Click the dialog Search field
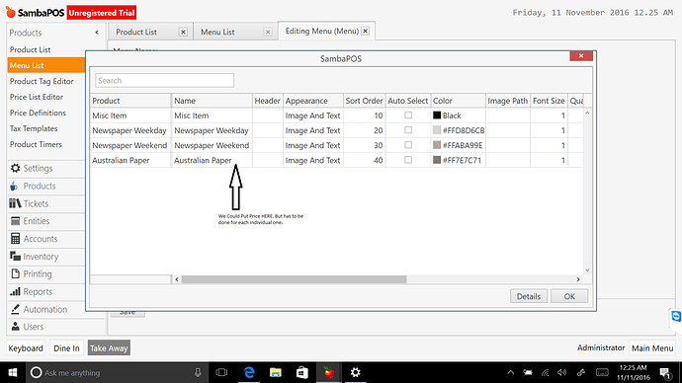682x383 pixels. (x=164, y=80)
